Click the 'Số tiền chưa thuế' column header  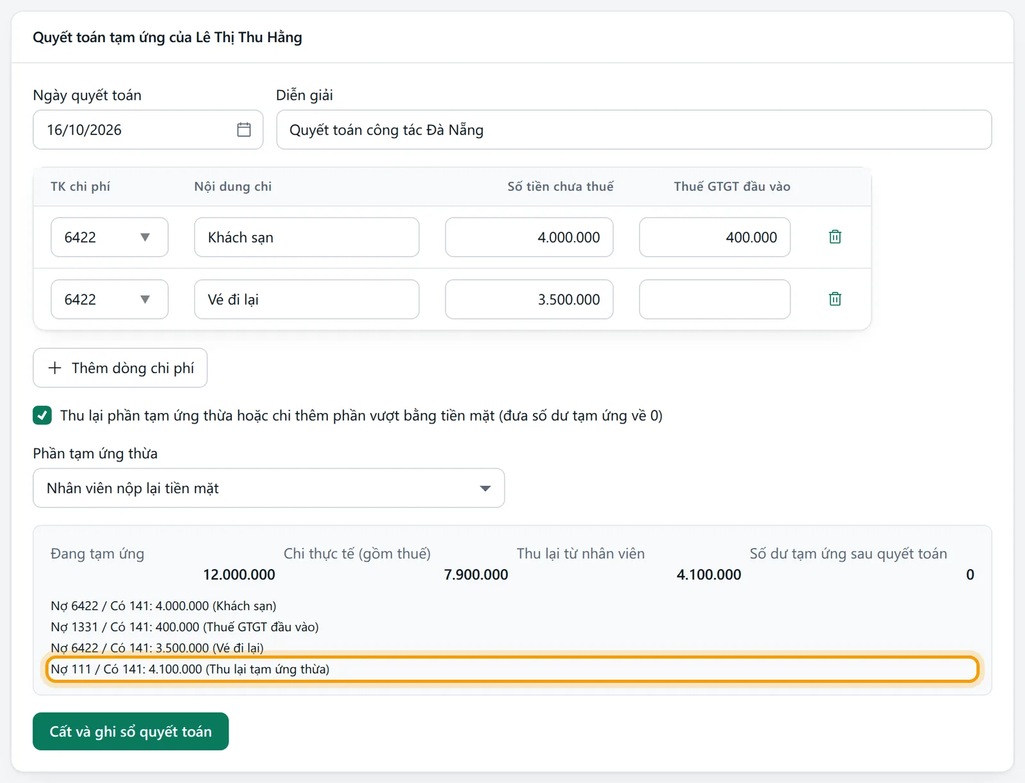561,187
